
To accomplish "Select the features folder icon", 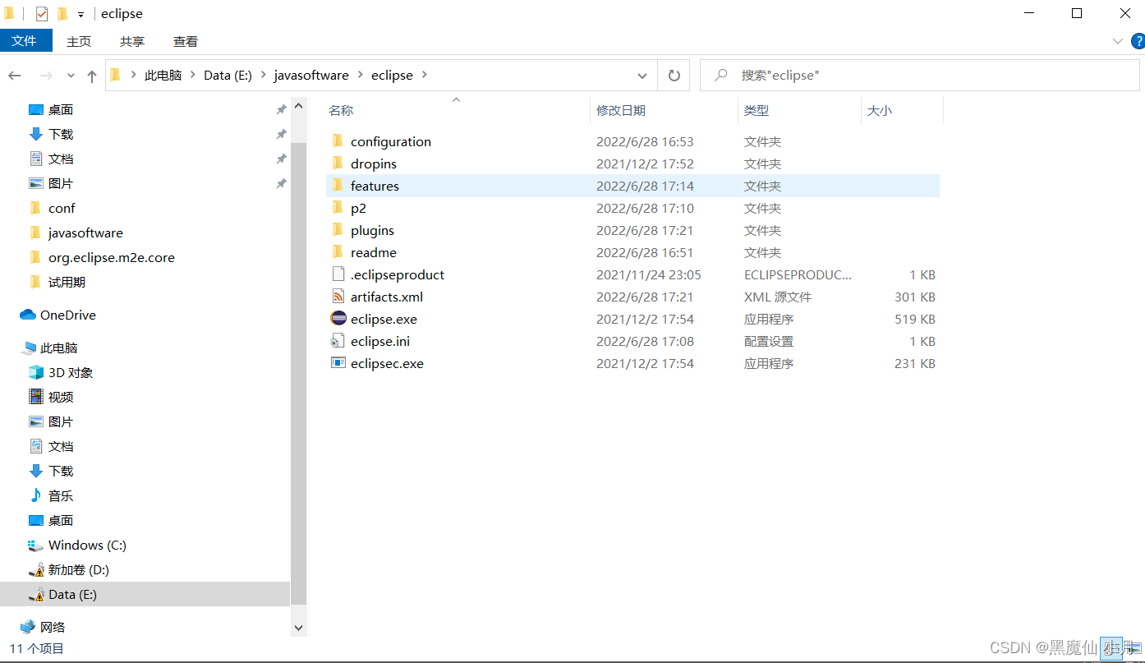I will (x=338, y=186).
